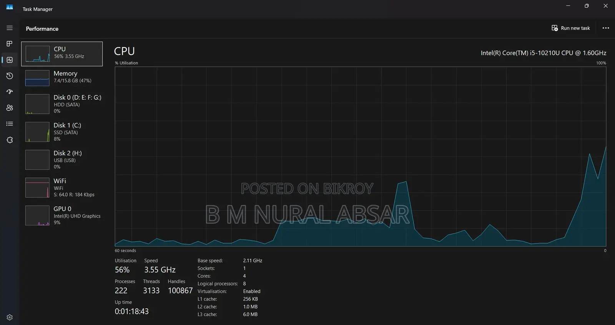Click Run new task button
The width and height of the screenshot is (615, 325).
point(571,28)
